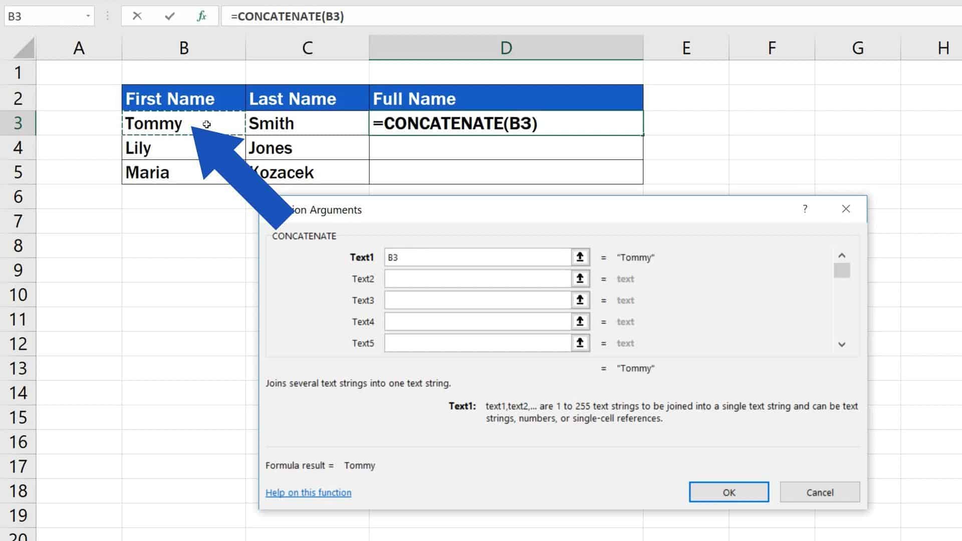Collapse the dialog using the Text1 range selector icon
Image resolution: width=962 pixels, height=541 pixels.
pos(580,257)
